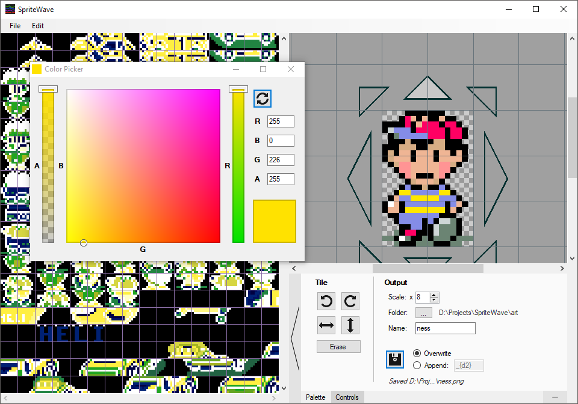This screenshot has width=578, height=404.
Task: Collapse the side panel with the left chevron
Action: [x=295, y=338]
